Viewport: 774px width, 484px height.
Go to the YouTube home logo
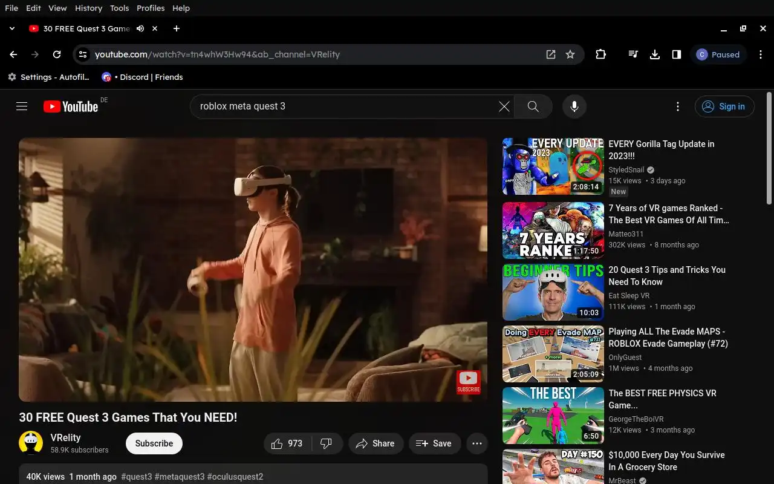tap(71, 106)
